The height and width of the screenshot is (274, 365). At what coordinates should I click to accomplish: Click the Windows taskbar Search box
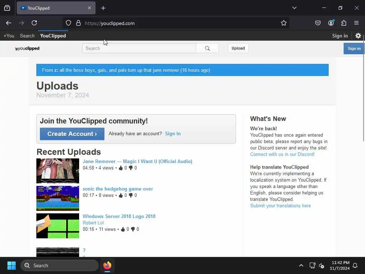click(x=60, y=265)
